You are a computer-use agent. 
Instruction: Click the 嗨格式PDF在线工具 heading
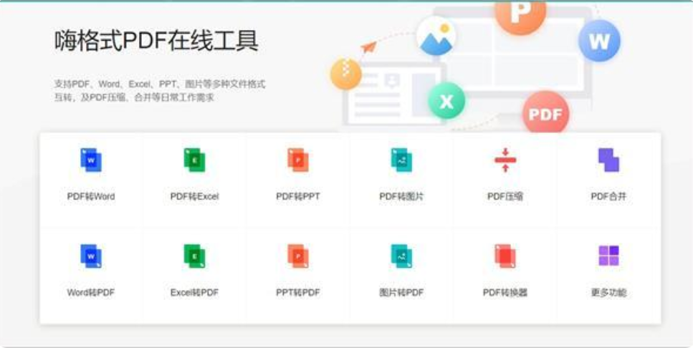tap(156, 42)
